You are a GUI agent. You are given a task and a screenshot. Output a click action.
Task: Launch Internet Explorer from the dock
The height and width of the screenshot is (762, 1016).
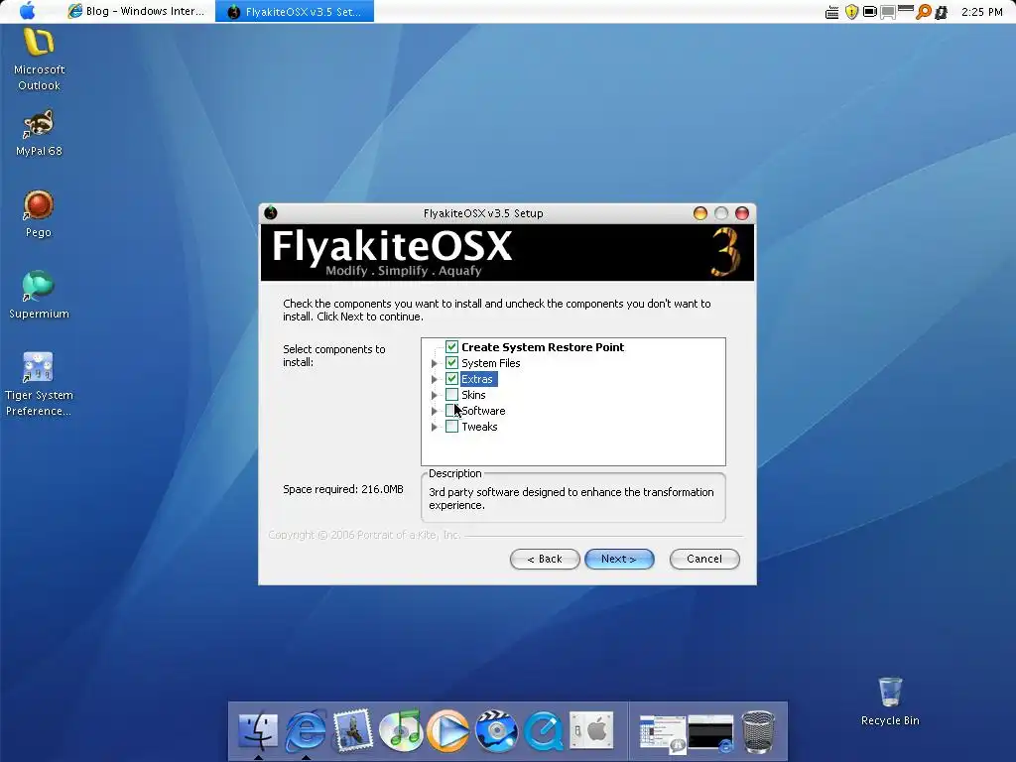(x=306, y=731)
